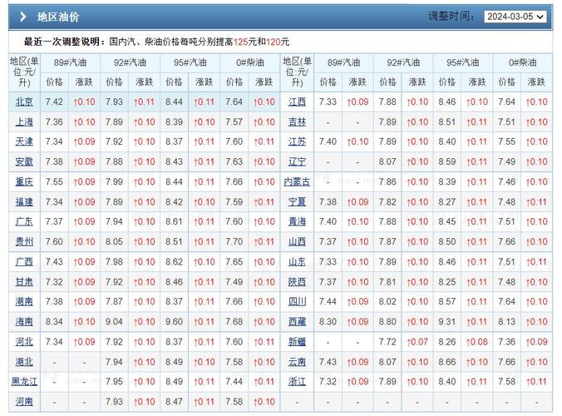Select 西藏 95# gasoline price 9.31
The image size is (562, 416).
(447, 322)
